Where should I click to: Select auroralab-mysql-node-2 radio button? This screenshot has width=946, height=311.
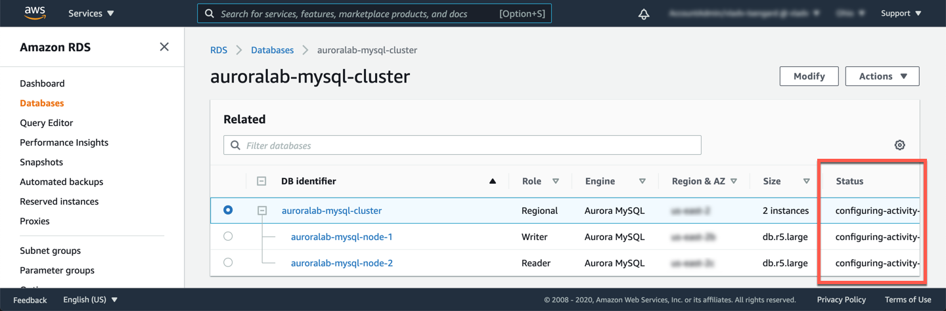pos(228,262)
